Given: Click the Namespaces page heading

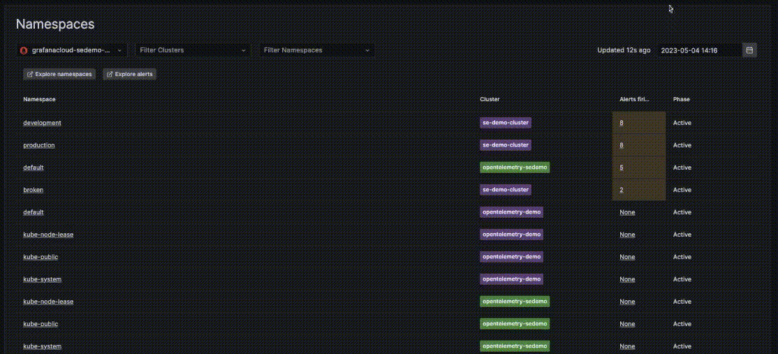Looking at the screenshot, I should (55, 24).
